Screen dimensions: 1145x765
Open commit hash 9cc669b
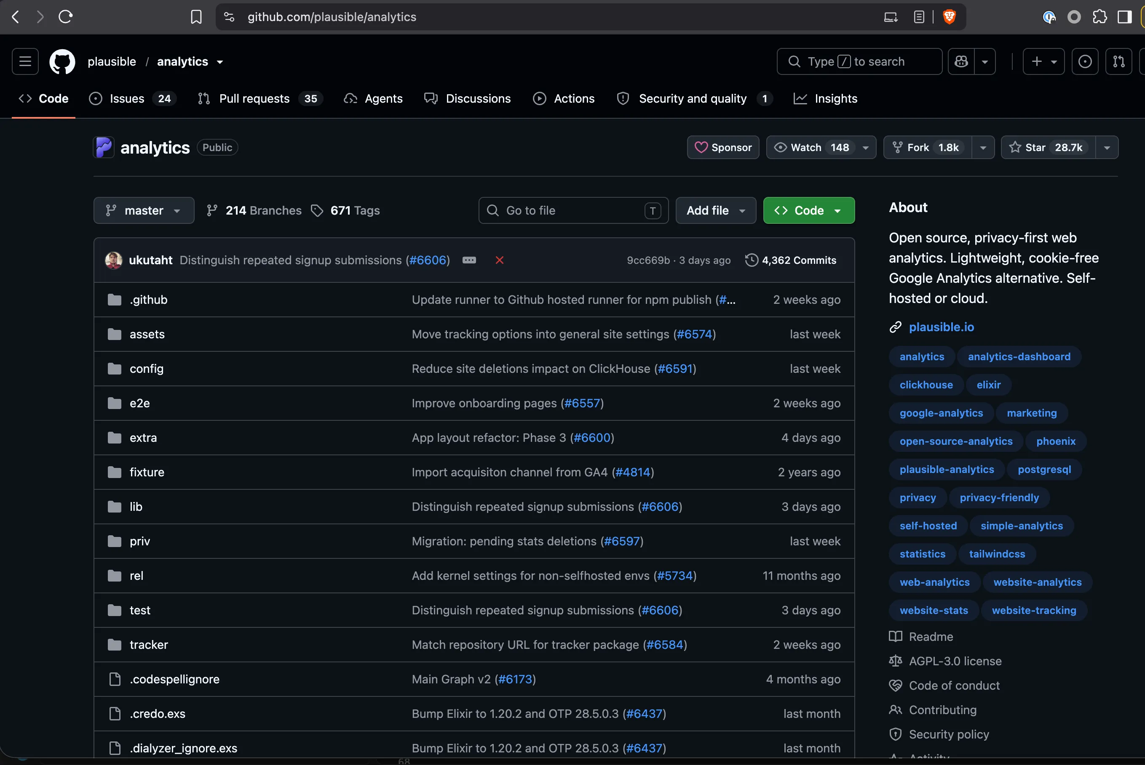click(648, 260)
